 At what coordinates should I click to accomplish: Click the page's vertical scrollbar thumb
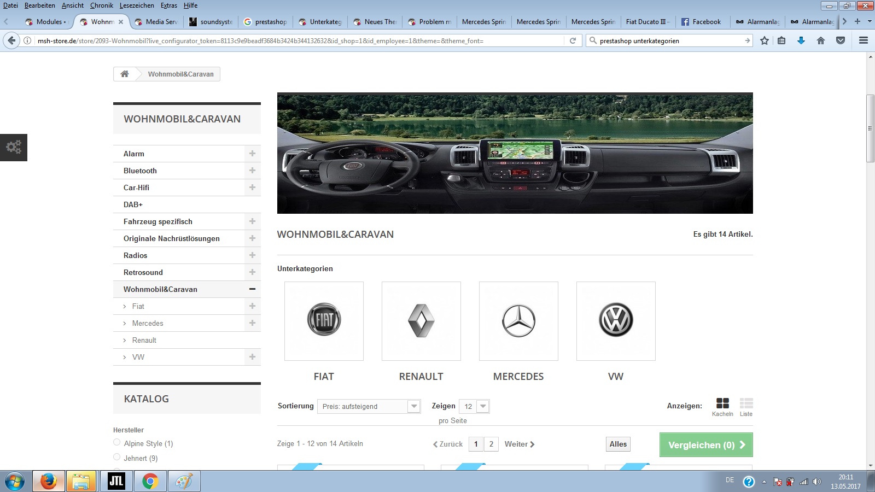(870, 128)
